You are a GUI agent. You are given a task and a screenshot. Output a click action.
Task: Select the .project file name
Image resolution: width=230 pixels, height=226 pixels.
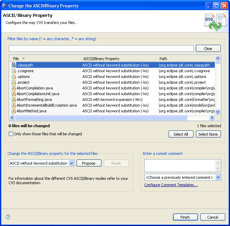[23, 82]
